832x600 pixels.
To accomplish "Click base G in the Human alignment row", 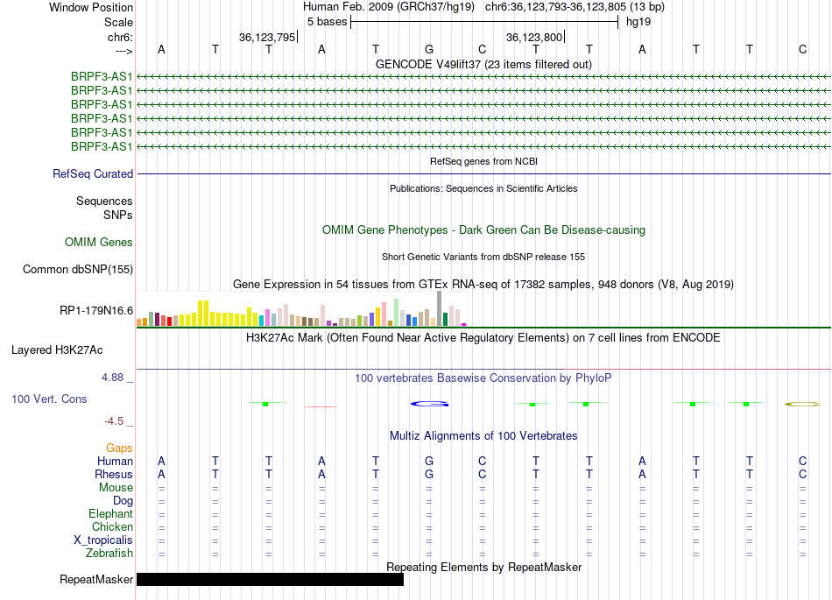I will 429,461.
